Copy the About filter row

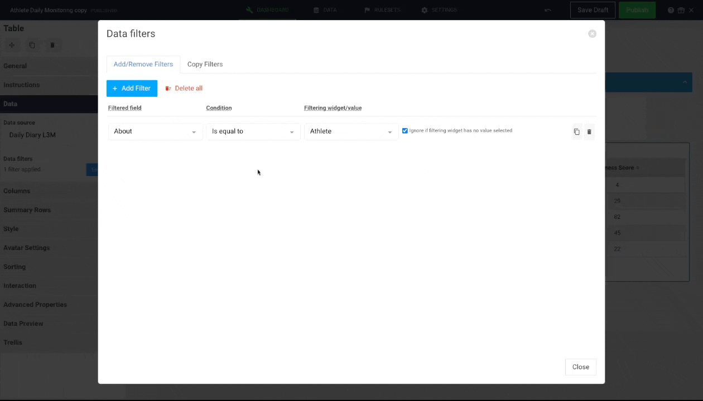coord(576,131)
